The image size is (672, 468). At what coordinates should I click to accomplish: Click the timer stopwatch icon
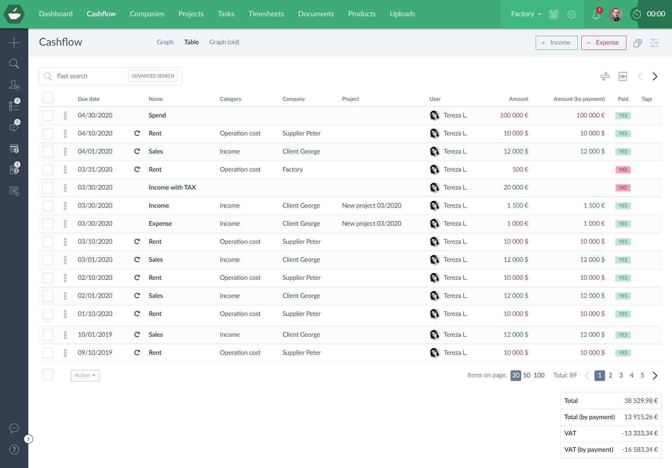(x=637, y=14)
